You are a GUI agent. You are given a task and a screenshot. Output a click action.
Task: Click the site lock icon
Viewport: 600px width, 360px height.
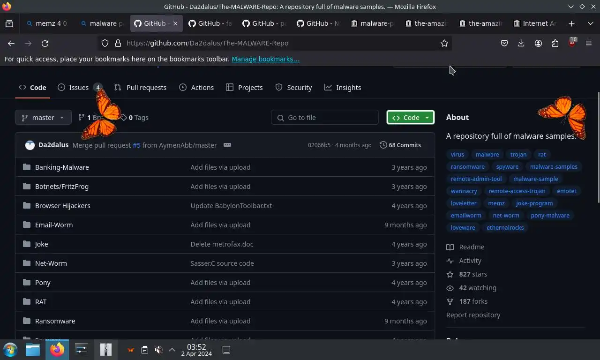(x=118, y=43)
